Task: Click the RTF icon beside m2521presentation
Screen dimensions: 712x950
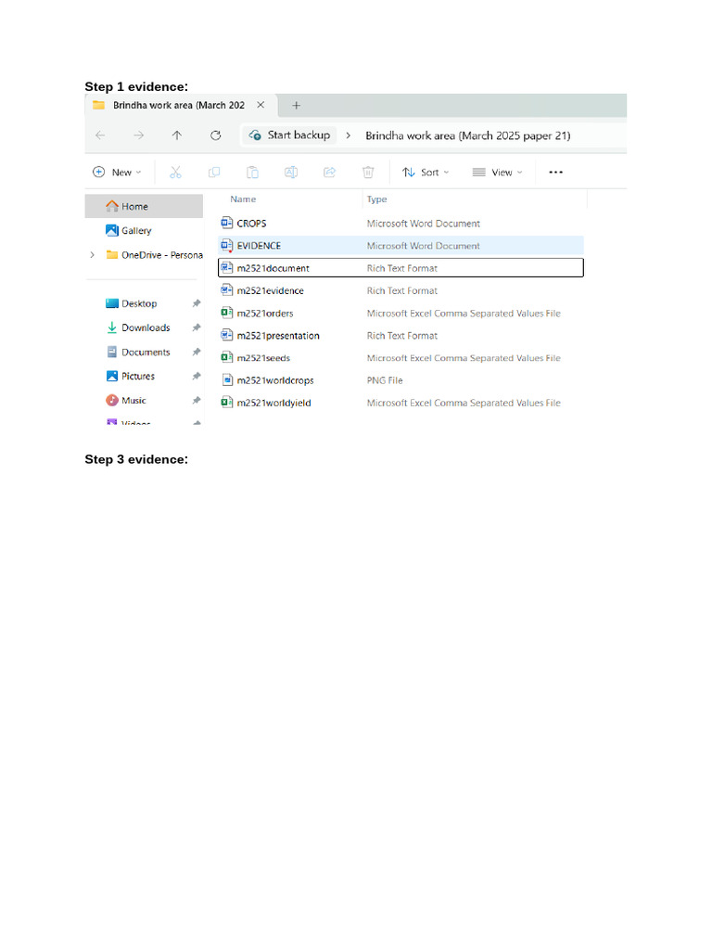Action: (227, 335)
